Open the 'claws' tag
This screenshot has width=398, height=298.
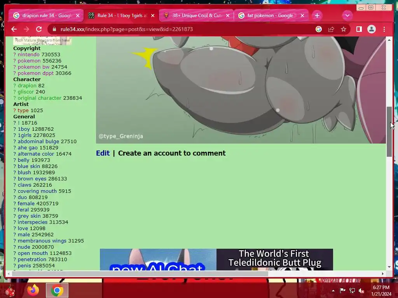click(x=24, y=185)
